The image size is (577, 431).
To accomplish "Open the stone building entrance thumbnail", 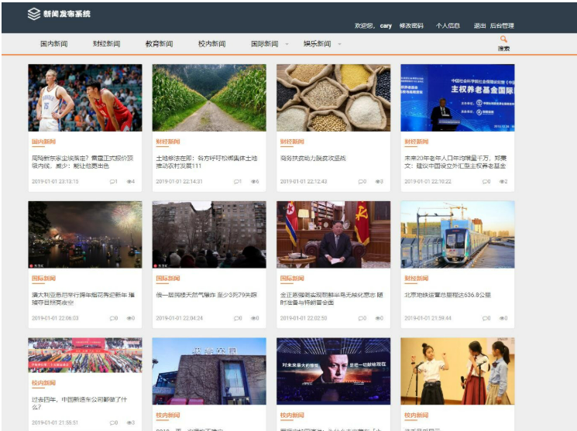I will [209, 371].
